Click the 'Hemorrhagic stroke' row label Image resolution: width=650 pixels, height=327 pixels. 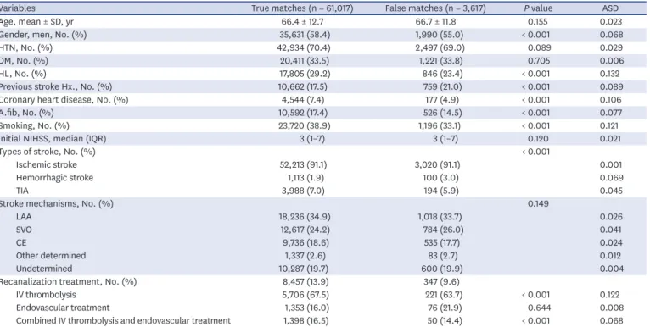coord(54,178)
